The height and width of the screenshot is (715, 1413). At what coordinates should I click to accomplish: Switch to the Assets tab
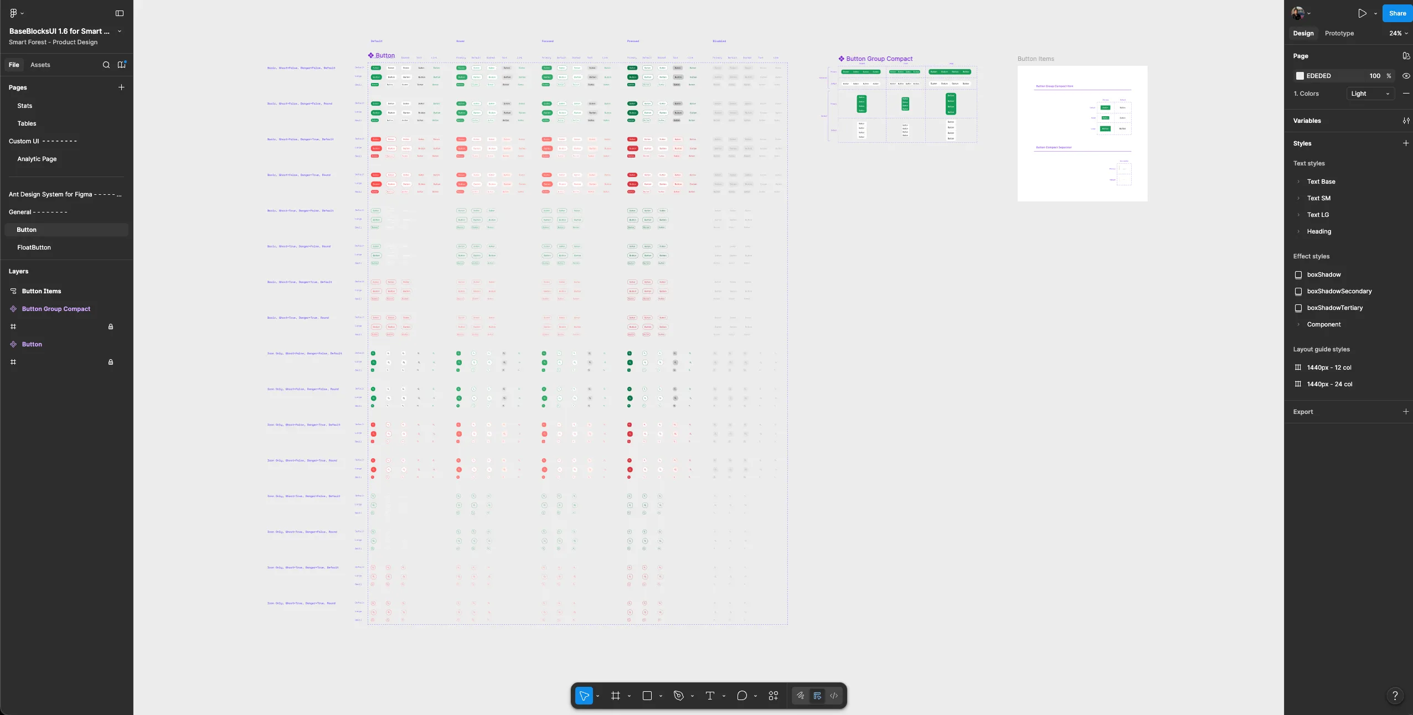40,65
